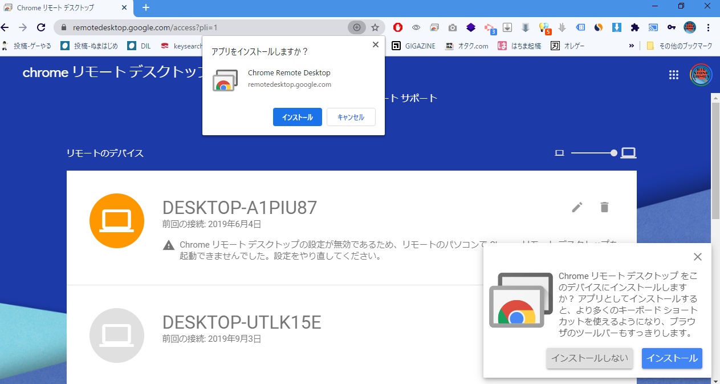Click the camera screenshot extension icon
The width and height of the screenshot is (720, 384).
pos(452,27)
